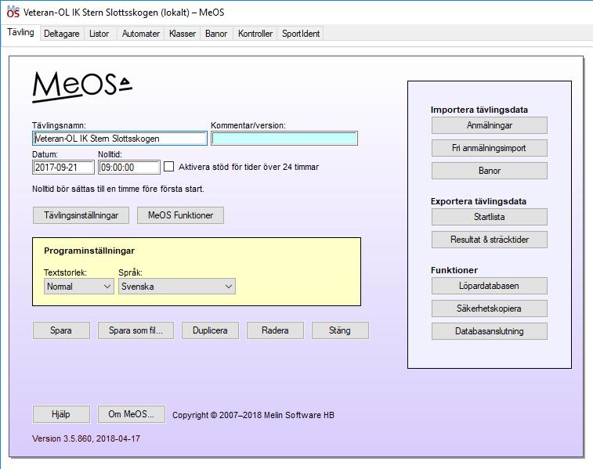This screenshot has width=593, height=469.
Task: Click the MeOS Funktioner button
Action: [x=180, y=215]
